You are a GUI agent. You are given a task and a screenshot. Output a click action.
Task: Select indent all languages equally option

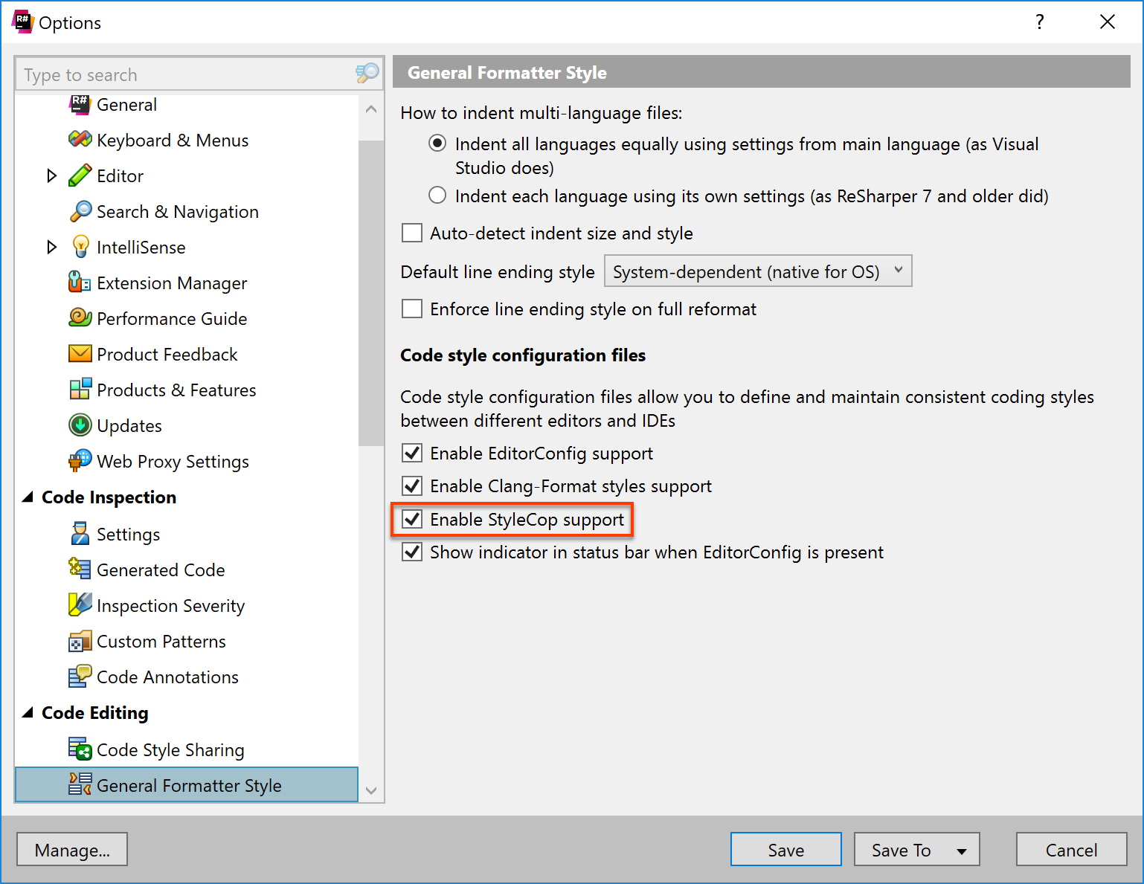pyautogui.click(x=437, y=143)
